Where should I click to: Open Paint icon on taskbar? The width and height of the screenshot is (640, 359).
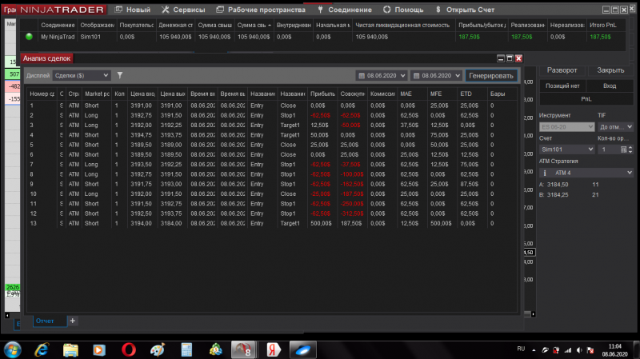point(158,350)
